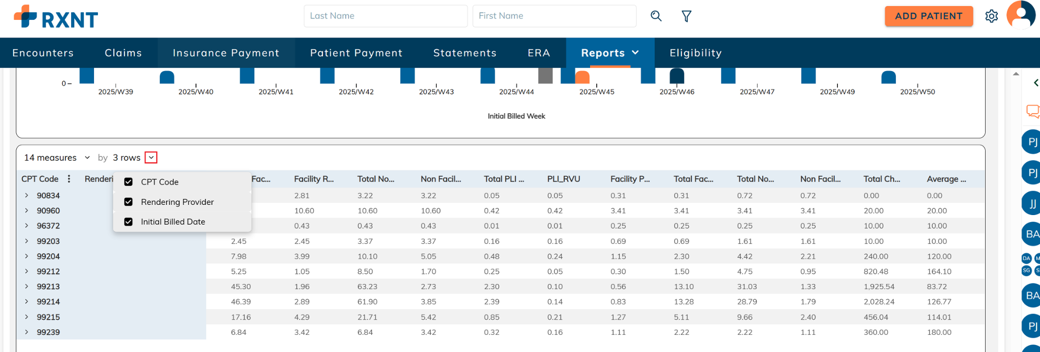Open the Reports tab menu
Viewport: 1040px width, 352px height.
610,53
